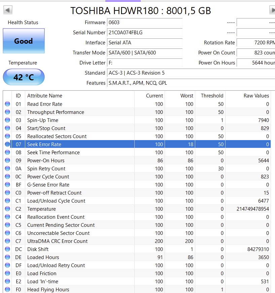Select the Firmware field 0603
This screenshot has height=293, width=275.
(x=145, y=23)
